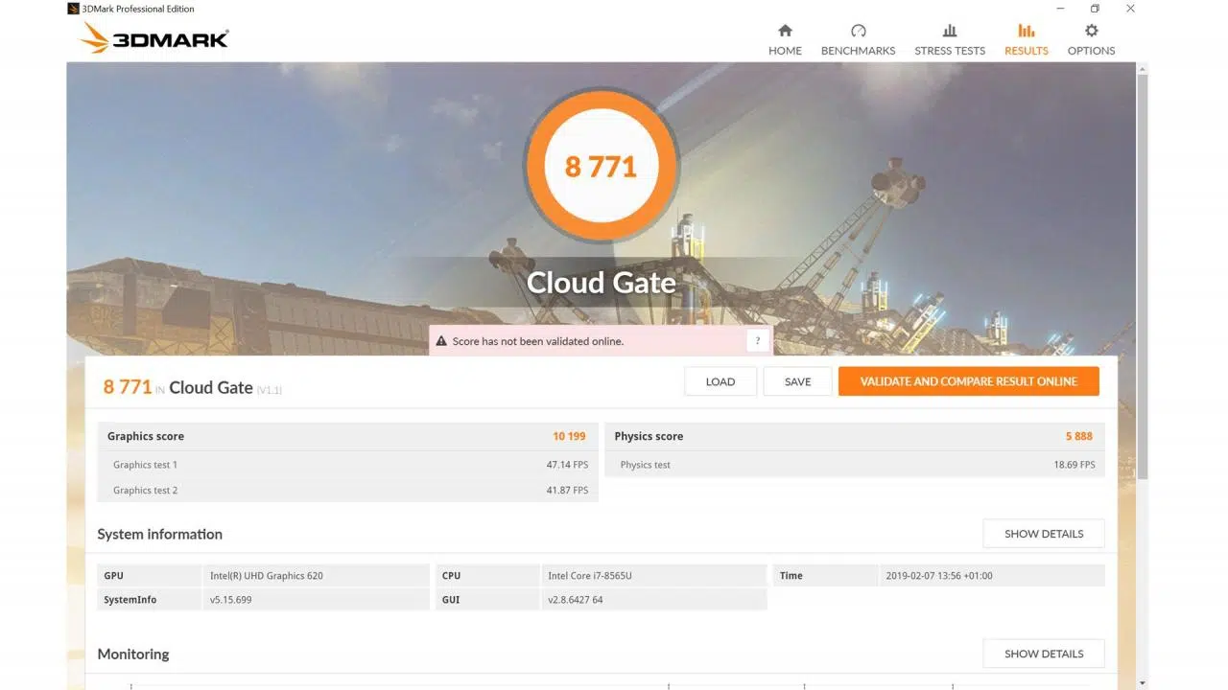Image resolution: width=1228 pixels, height=690 pixels.
Task: Click Validate and Compare Result Online
Action: point(968,381)
